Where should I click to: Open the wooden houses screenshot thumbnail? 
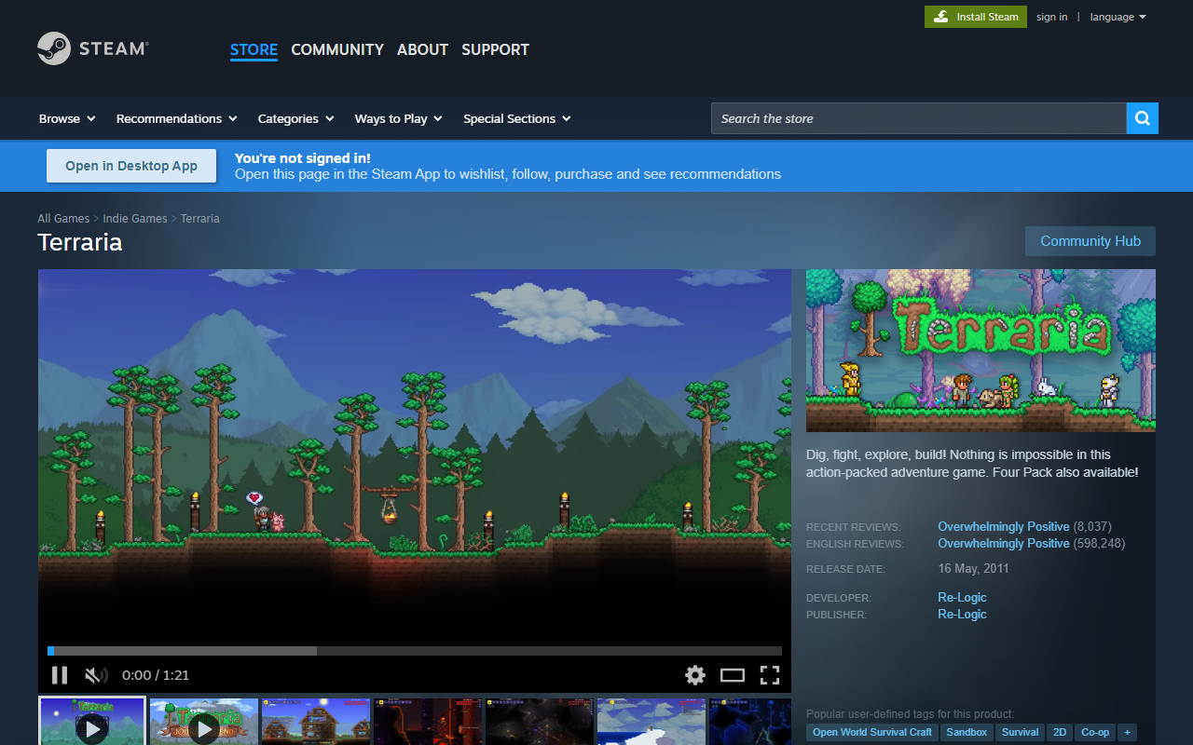click(x=316, y=722)
